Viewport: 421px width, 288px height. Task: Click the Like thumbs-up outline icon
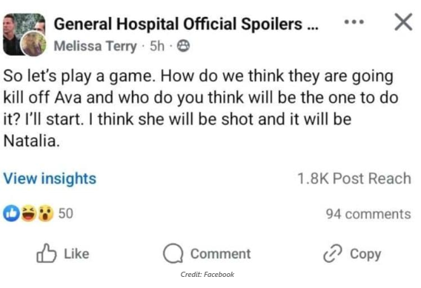point(46,253)
